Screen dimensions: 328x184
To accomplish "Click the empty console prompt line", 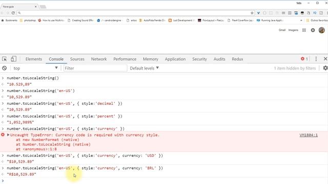I will point(164,180).
